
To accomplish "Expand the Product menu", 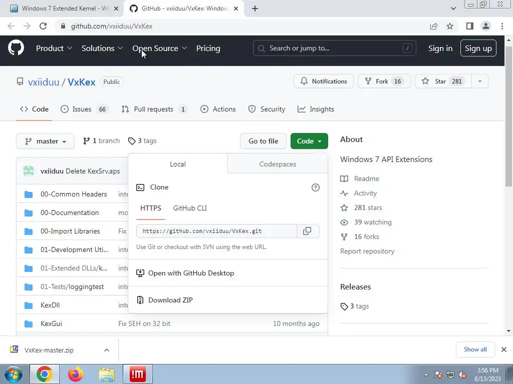I will 54,48.
